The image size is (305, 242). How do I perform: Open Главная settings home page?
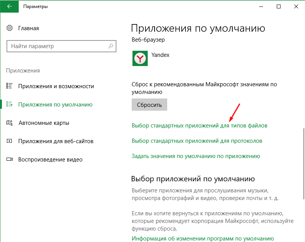pos(28,28)
